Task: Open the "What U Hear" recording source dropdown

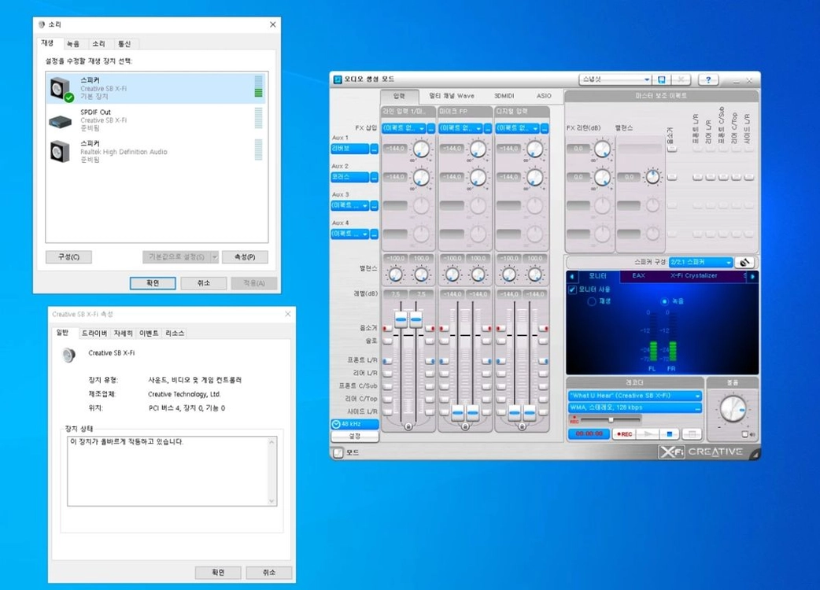Action: pos(635,396)
